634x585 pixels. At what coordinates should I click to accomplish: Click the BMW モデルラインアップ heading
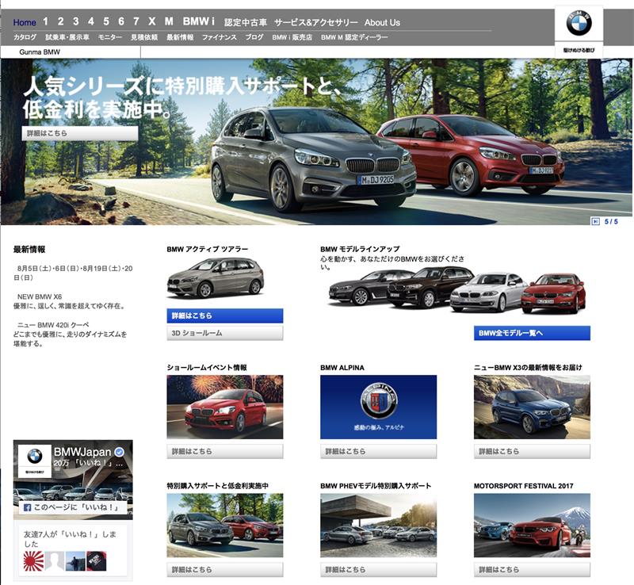point(360,249)
